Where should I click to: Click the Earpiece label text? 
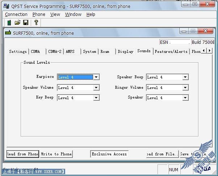[x=45, y=77]
